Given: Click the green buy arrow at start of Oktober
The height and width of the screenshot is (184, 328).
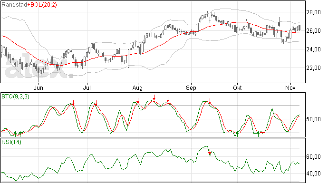Looking at the screenshot, I should pyautogui.click(x=237, y=134).
